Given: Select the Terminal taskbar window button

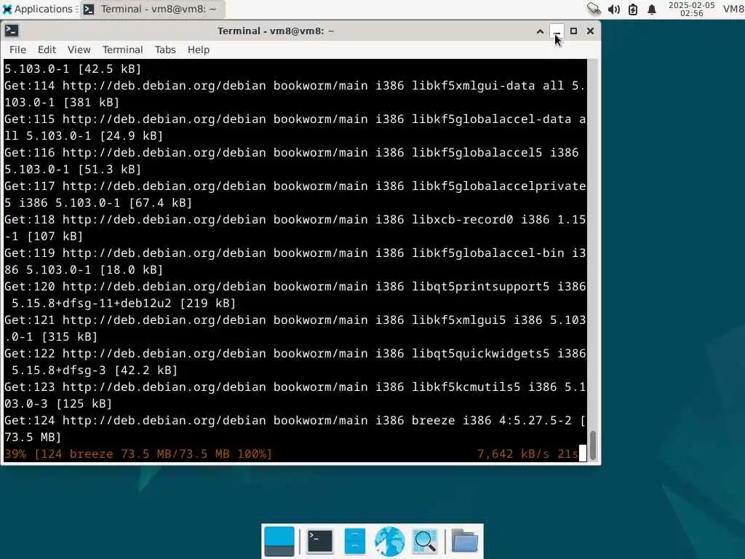Looking at the screenshot, I should 151,9.
